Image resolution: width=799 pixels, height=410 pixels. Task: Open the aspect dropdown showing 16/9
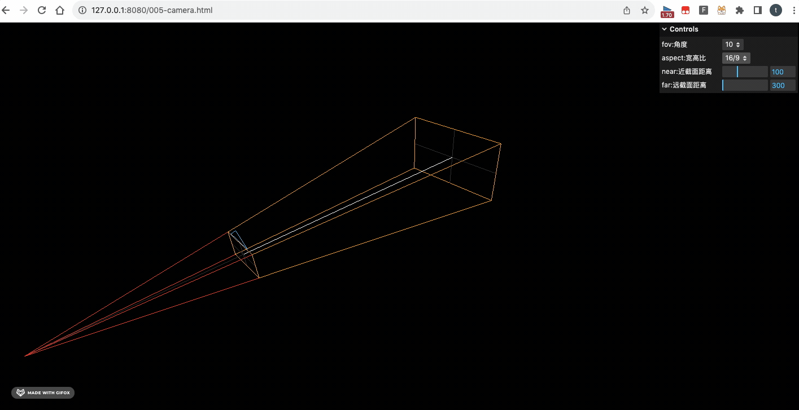[736, 58]
